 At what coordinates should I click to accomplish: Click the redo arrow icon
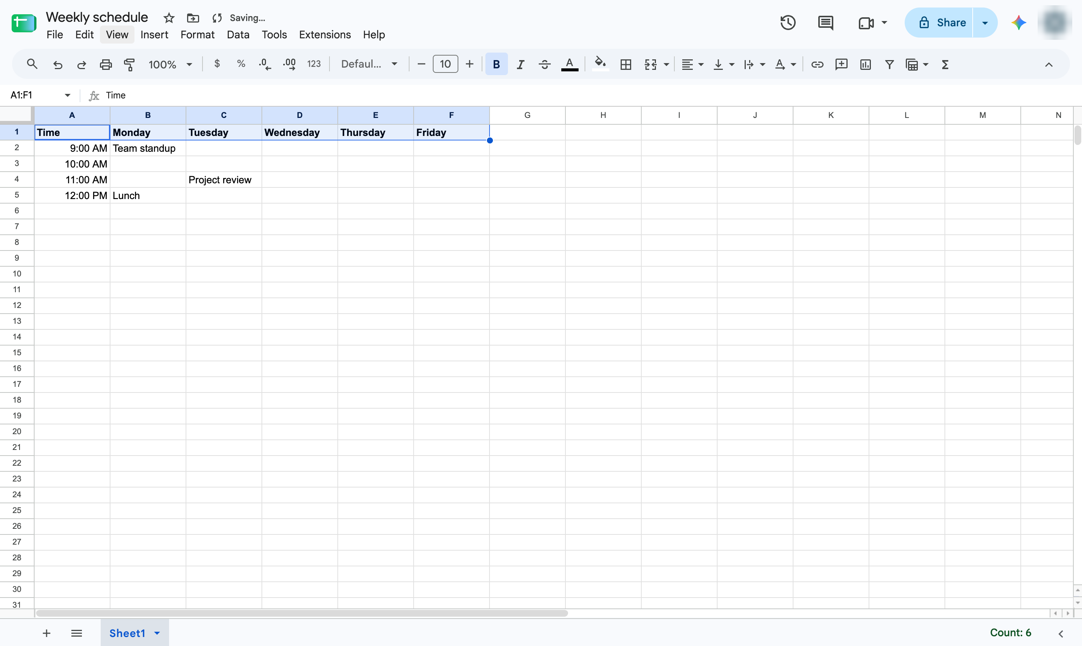(x=82, y=65)
